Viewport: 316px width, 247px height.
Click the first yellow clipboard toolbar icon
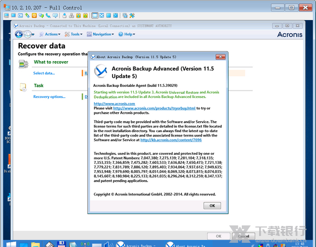(x=78, y=15)
